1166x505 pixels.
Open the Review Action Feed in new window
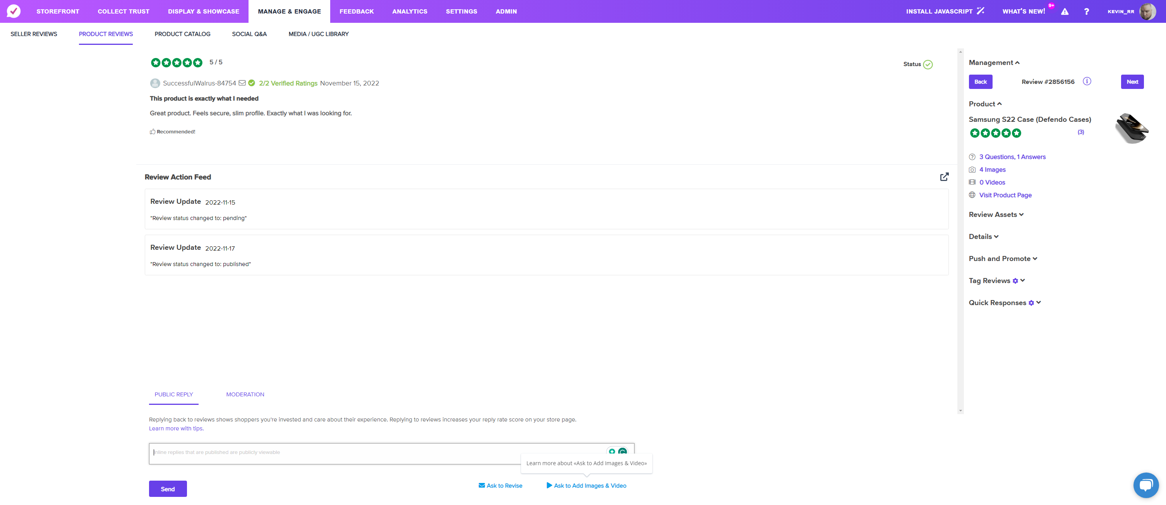pos(944,177)
